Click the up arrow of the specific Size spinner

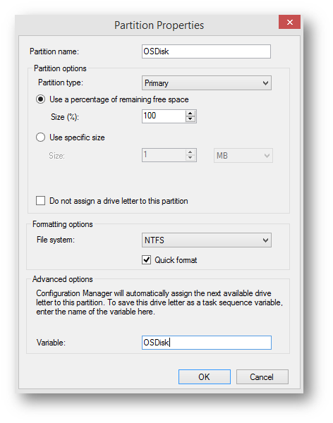(x=190, y=152)
